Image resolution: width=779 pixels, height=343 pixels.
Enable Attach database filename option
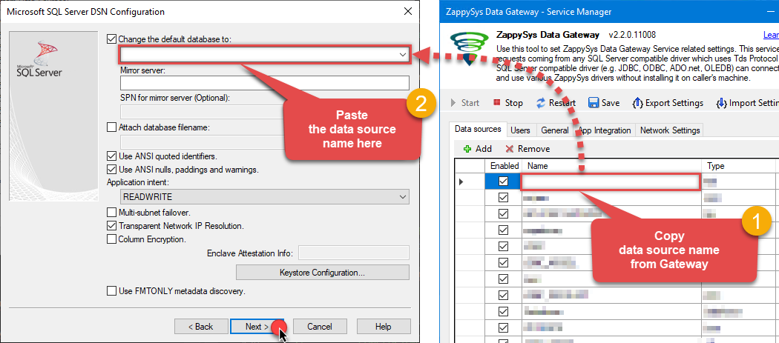112,127
